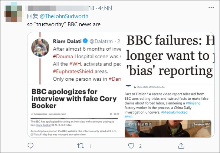Click the #EuphratesShield hashtag

click(73, 71)
